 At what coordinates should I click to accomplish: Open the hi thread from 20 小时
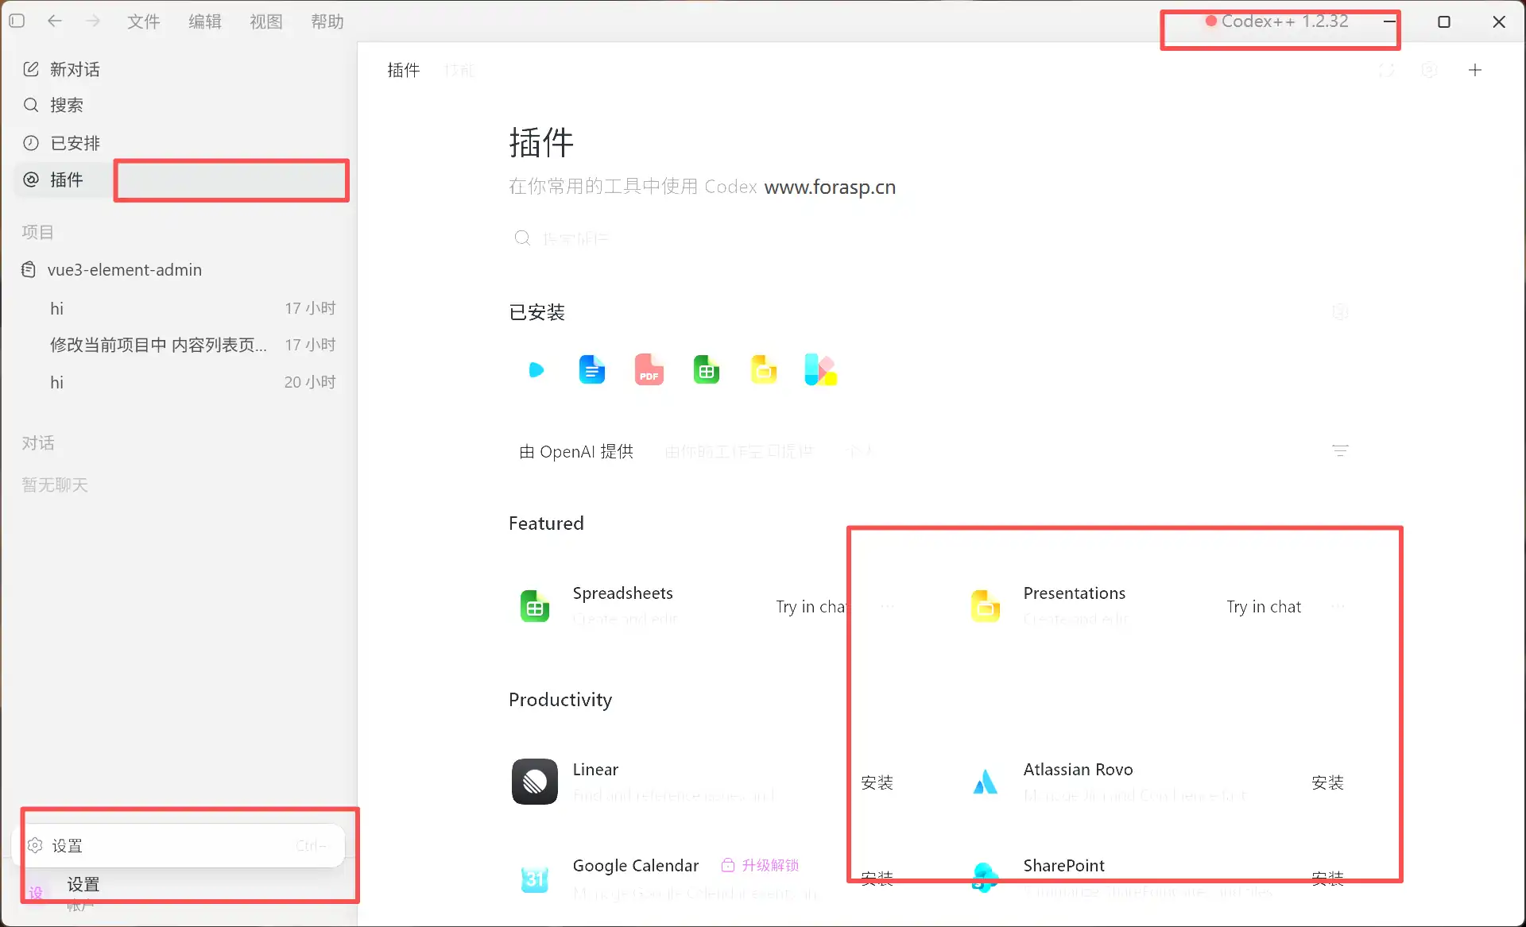pos(181,382)
